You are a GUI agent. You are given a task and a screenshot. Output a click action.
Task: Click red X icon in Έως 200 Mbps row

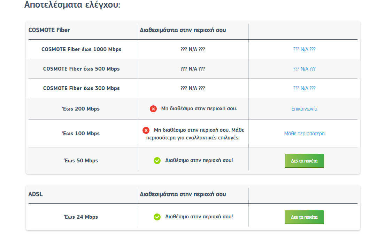[x=153, y=109]
